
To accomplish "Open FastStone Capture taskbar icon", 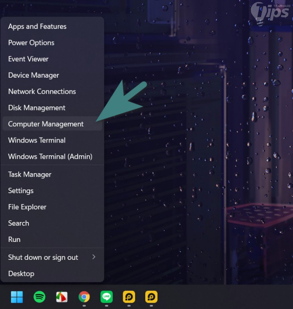I will pyautogui.click(x=62, y=297).
